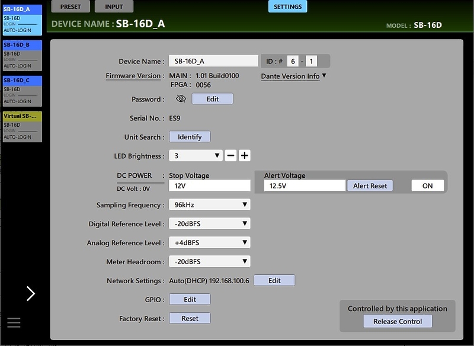Select the SB-16D_C device tile
Screen dimensions: 474x346
22,91
